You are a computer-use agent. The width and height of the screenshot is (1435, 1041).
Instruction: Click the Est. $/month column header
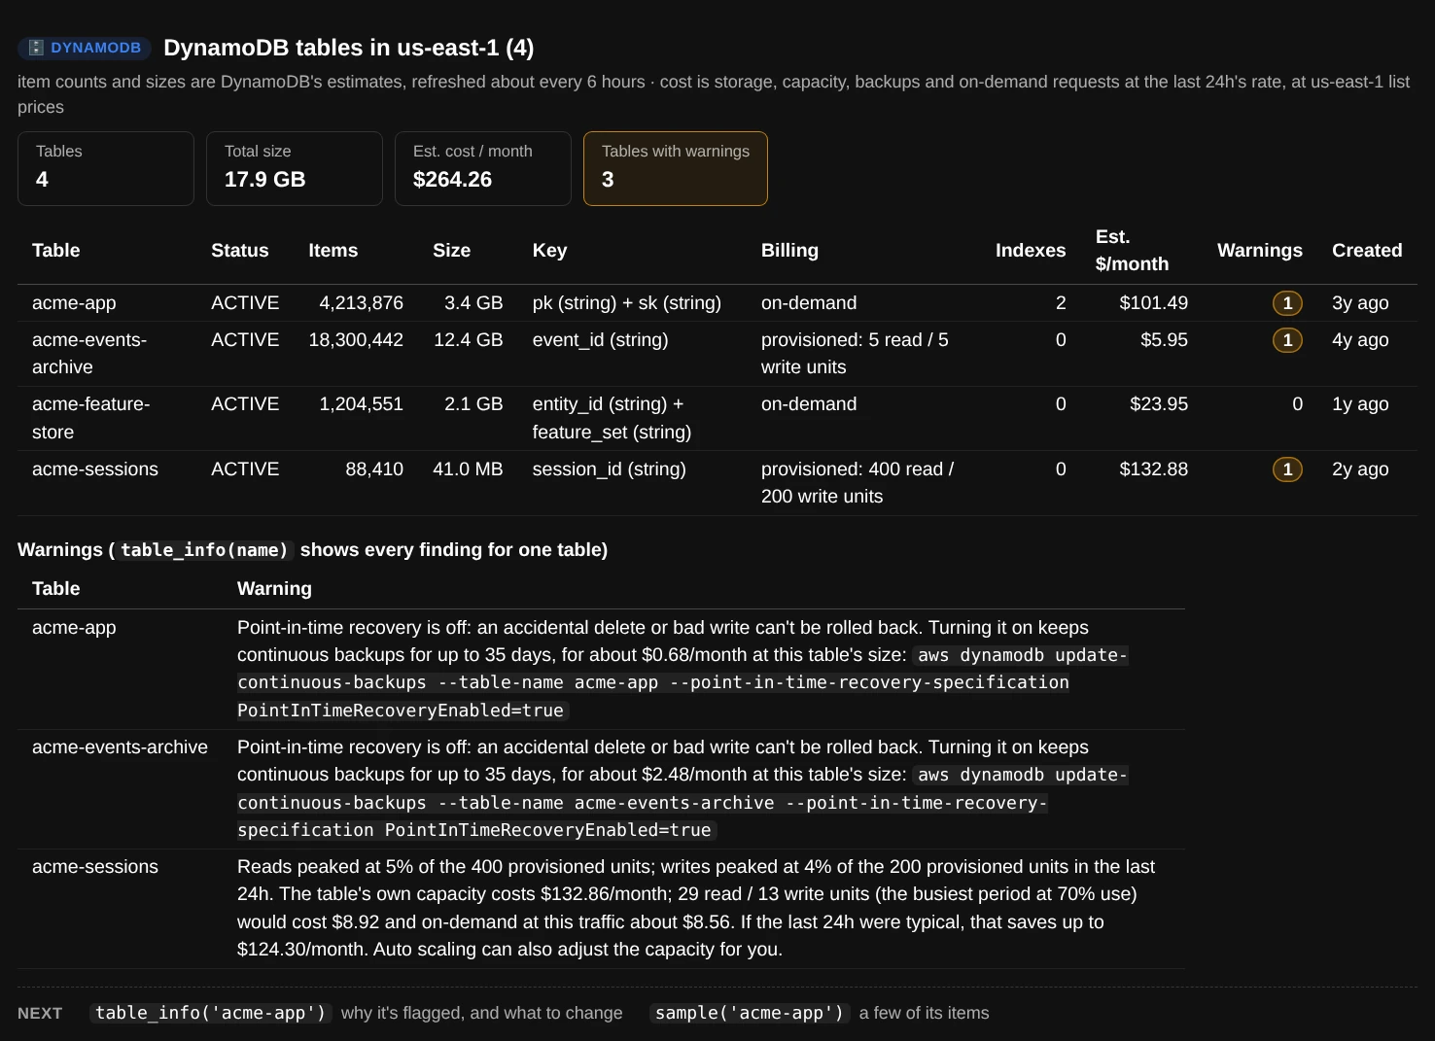pos(1132,251)
